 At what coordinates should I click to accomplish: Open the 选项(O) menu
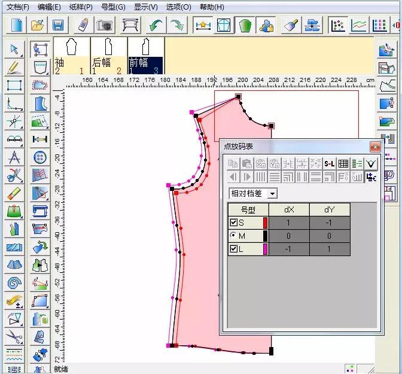178,7
